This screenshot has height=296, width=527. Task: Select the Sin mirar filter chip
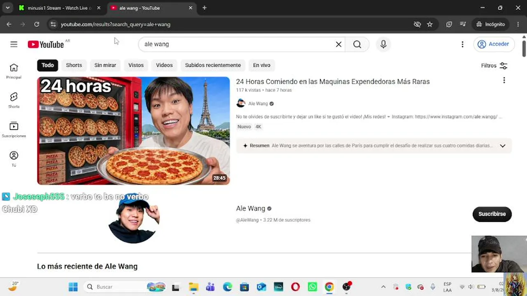coord(105,65)
